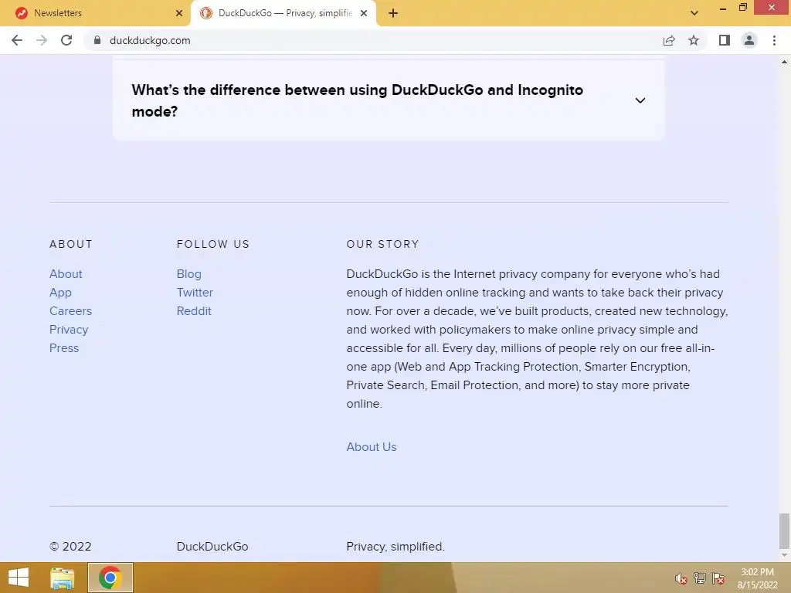Open Action Center flag icon
This screenshot has height=593, width=791.
[x=718, y=578]
